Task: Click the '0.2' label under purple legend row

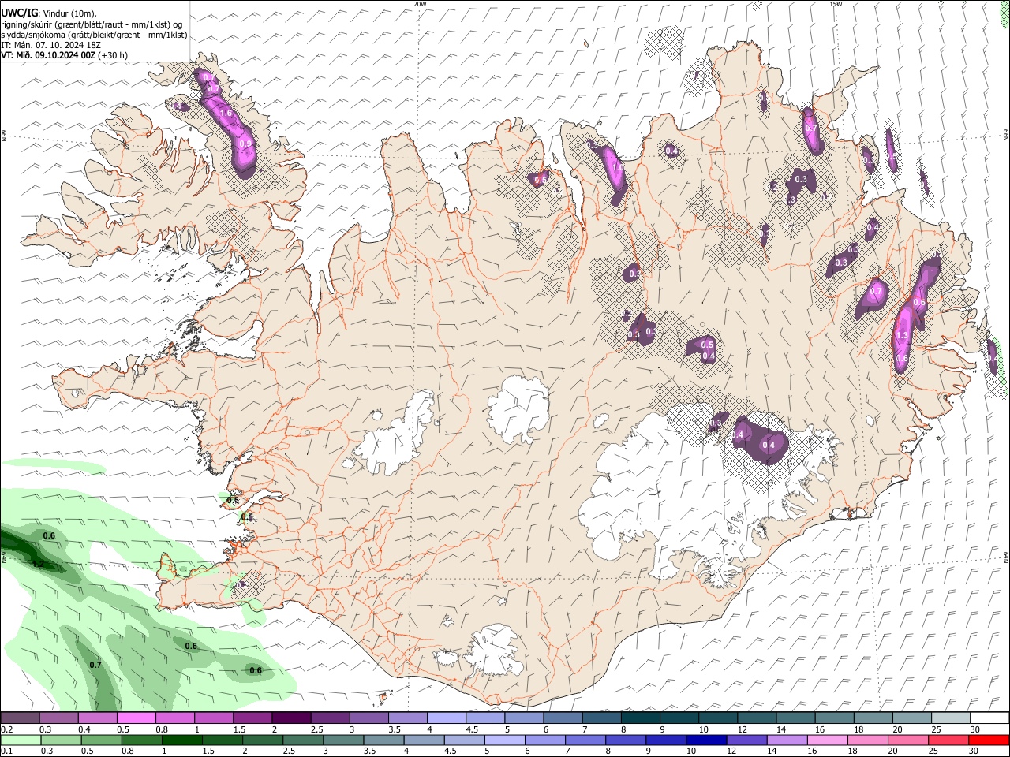Action: 6,729
